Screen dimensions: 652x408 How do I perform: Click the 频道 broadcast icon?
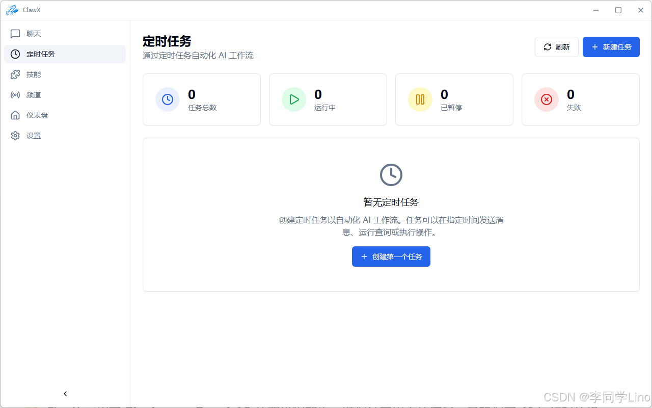(15, 94)
